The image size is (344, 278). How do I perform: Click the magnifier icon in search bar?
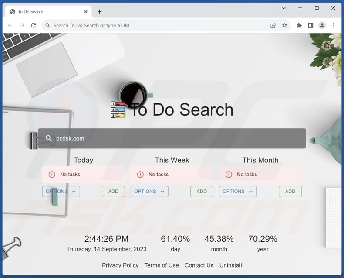pyautogui.click(x=49, y=138)
